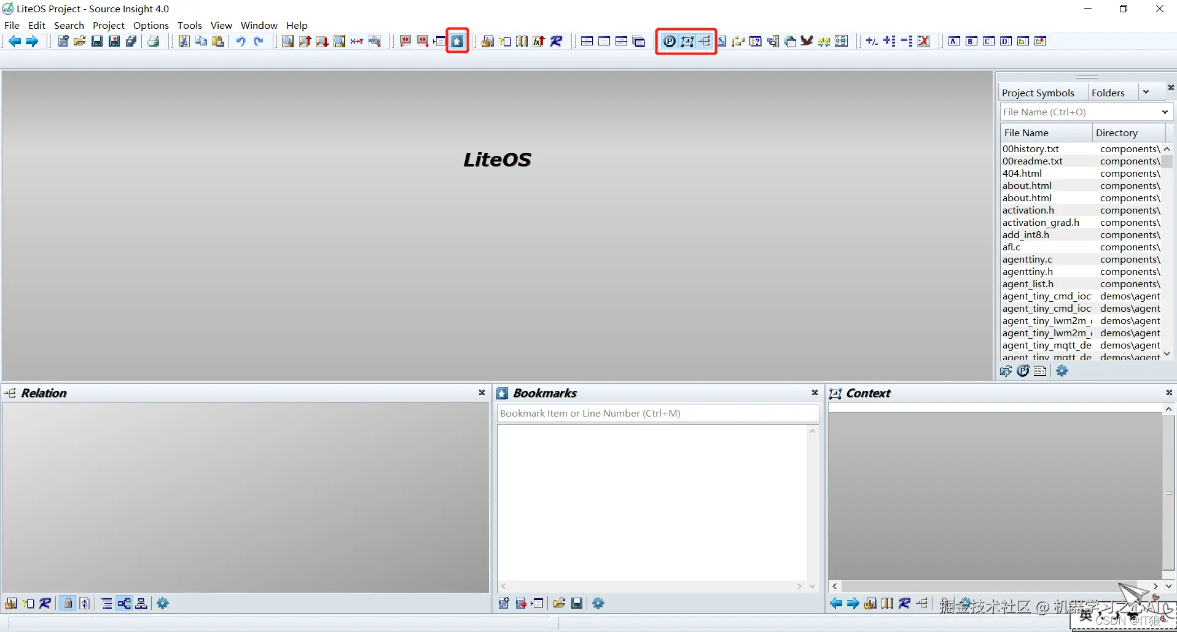Select layout D in the toolbar

click(1006, 41)
